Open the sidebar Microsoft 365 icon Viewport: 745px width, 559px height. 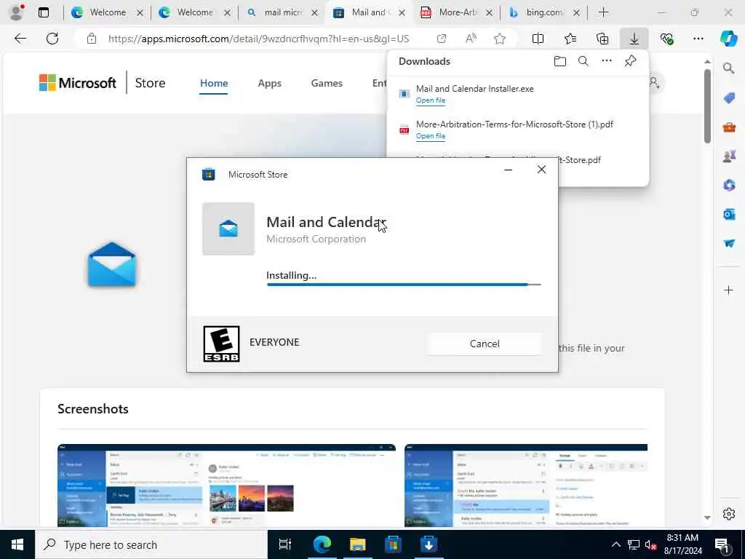pos(729,185)
